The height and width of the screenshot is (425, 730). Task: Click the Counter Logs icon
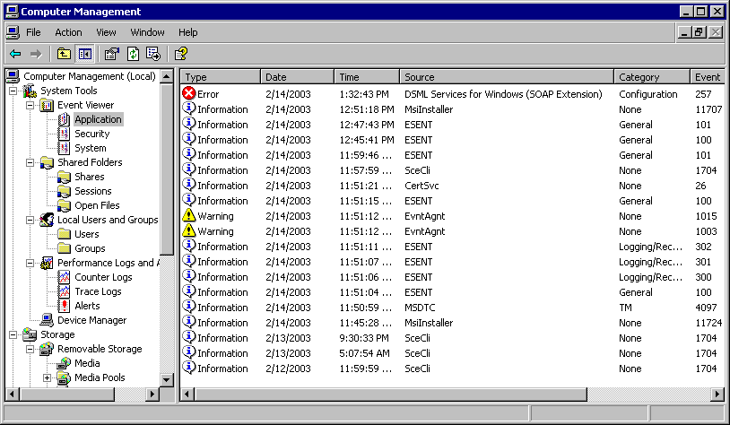tap(64, 277)
